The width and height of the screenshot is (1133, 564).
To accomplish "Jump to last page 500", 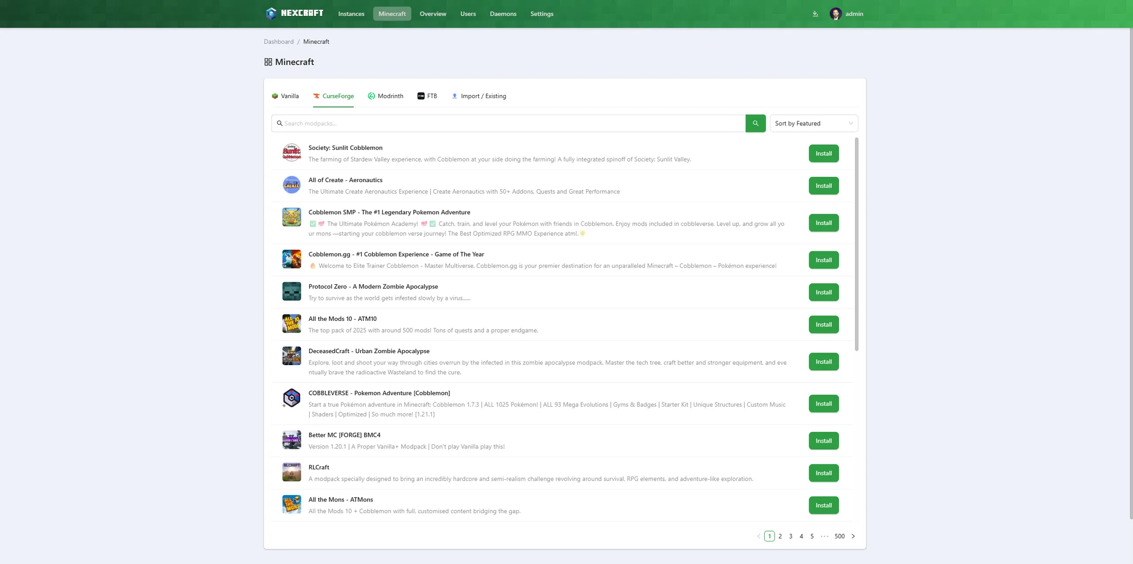I will coord(839,536).
